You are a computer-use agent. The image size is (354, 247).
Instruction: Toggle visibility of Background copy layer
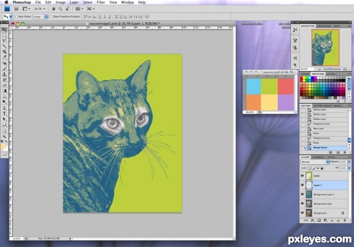(x=303, y=204)
